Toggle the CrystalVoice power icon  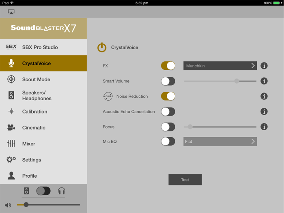102,47
